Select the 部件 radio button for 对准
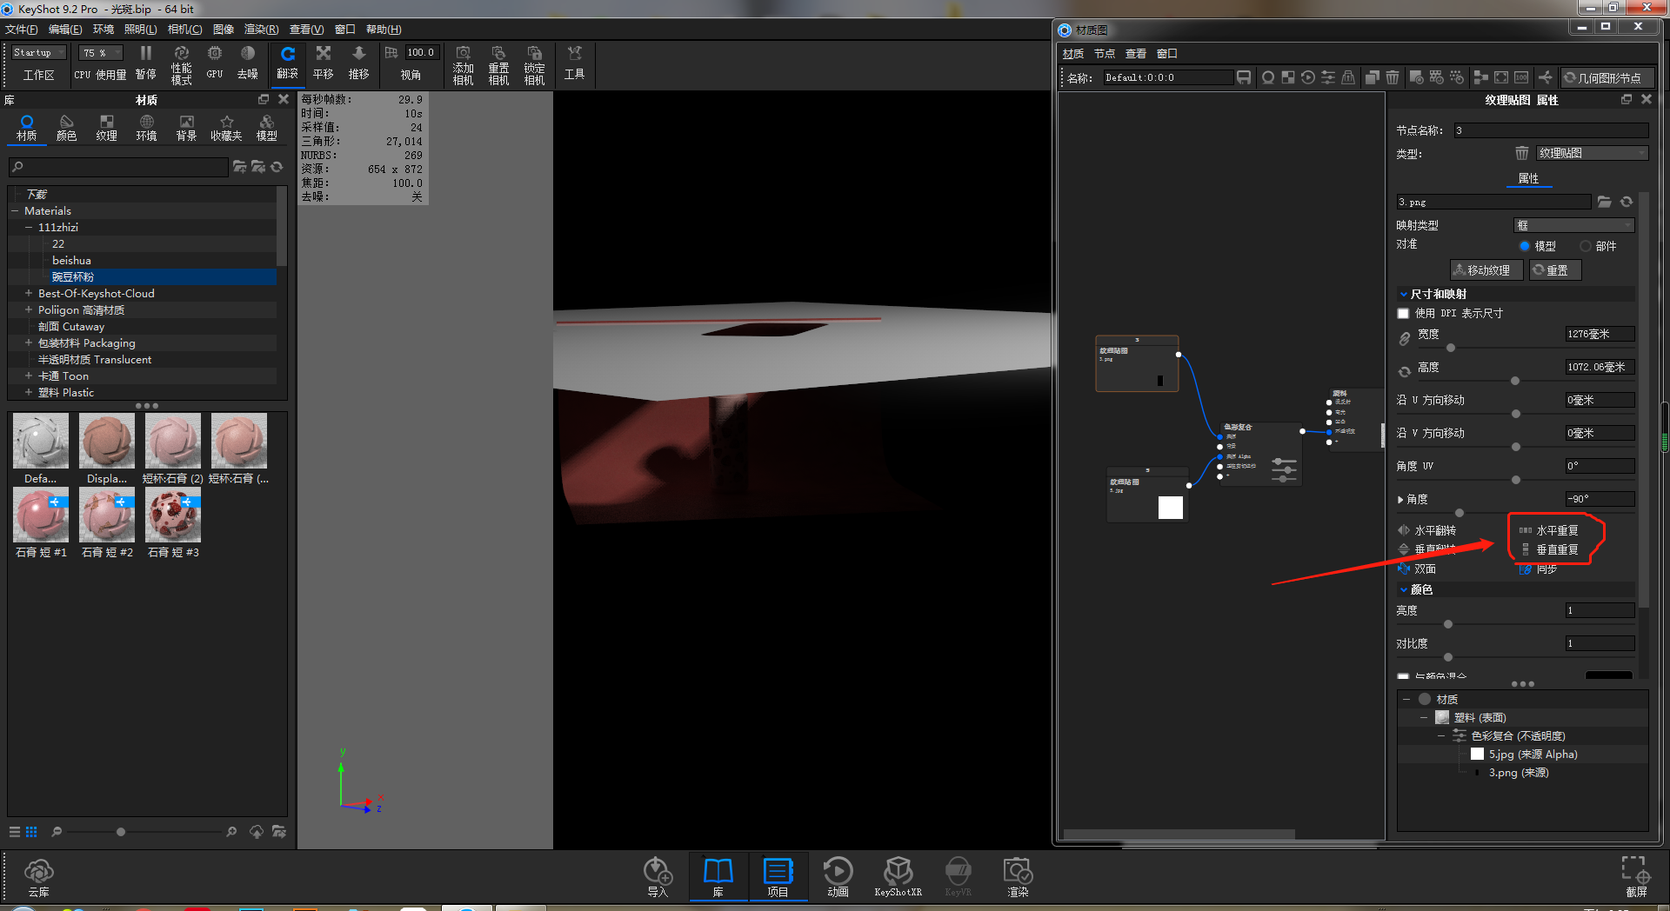 point(1586,245)
